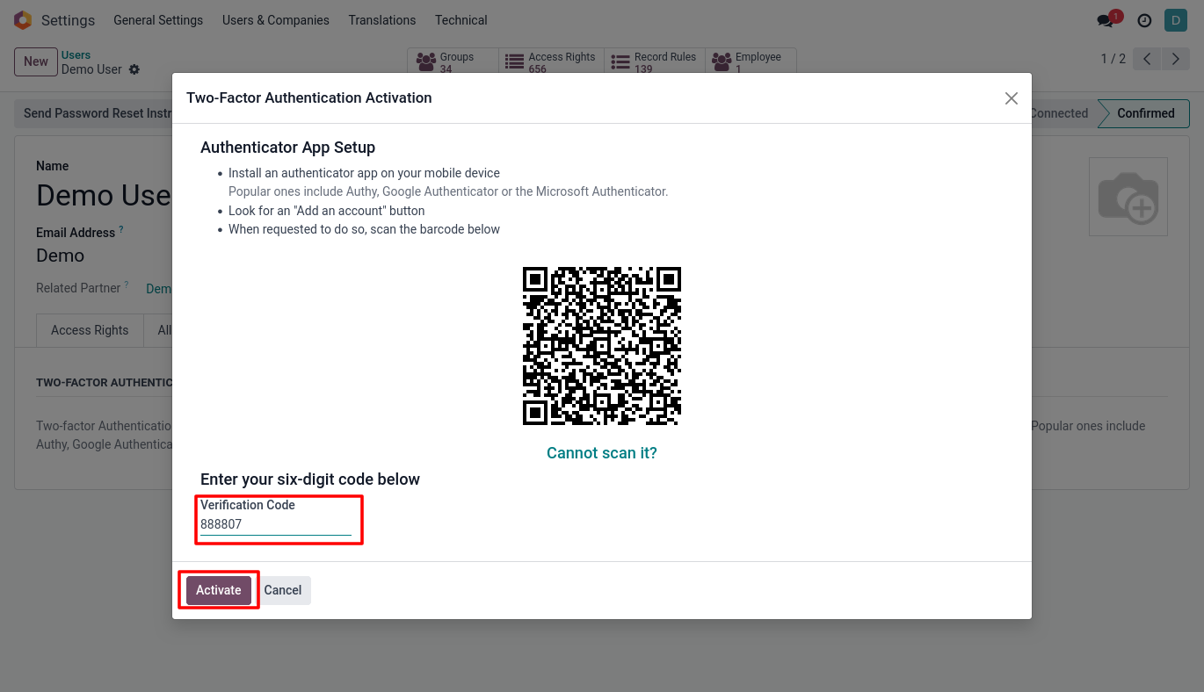Image resolution: width=1204 pixels, height=692 pixels.
Task: Click the Users breadcrumb link
Action: (x=76, y=55)
